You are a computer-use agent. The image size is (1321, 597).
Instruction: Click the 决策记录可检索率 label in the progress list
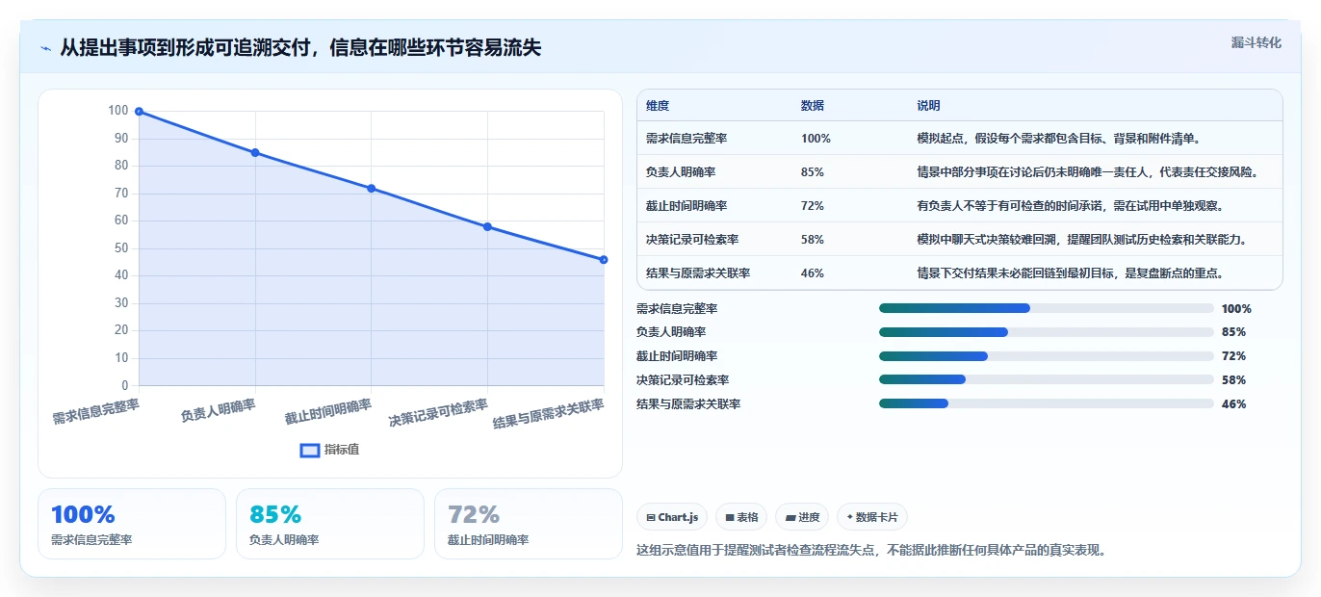(x=683, y=380)
